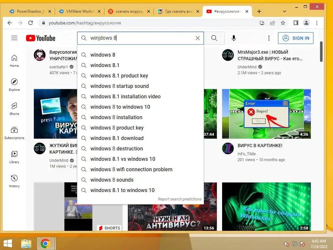
Task: Share this page icon in address bar
Action: point(273,23)
